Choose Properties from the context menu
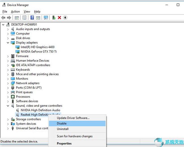Screen dimensions: 184x147 (x=64, y=143)
